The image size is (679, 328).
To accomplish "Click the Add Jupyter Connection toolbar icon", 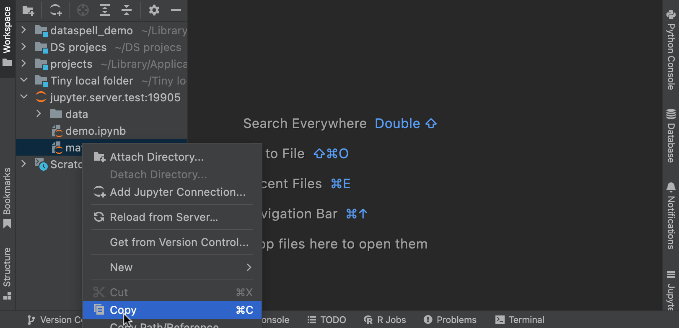I will (55, 10).
